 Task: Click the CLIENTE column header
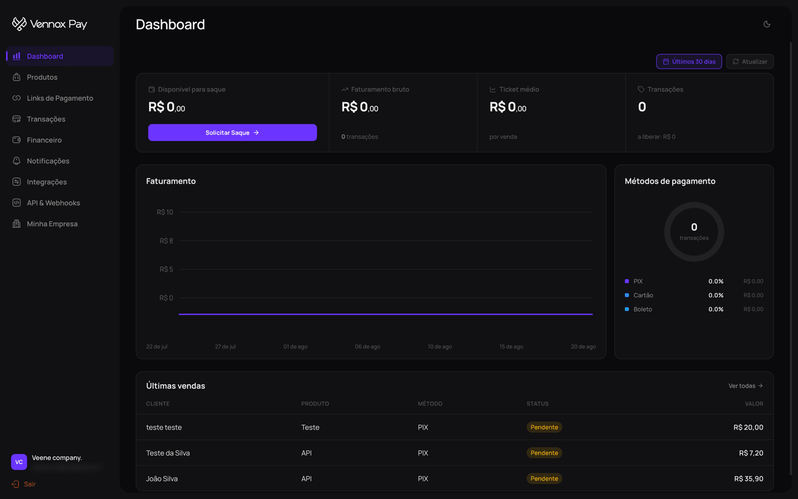[158, 404]
